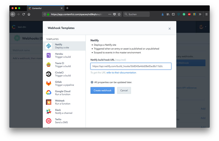Switch to the Contentful tab
The width and height of the screenshot is (219, 141).
pos(45,8)
